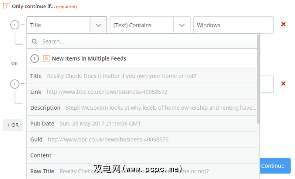Click the step 1 circle in dropdown header
295x179 pixels.
35,58
